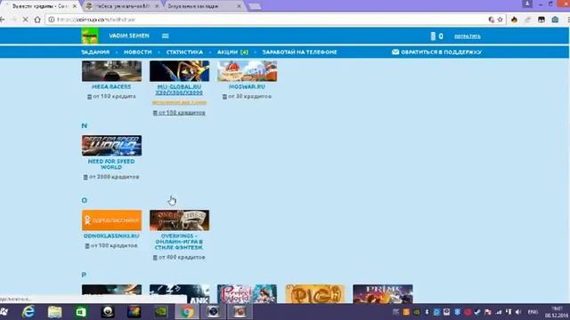Open the Nvidia app in taskbar
This screenshot has height=320, width=570.
coord(160,312)
